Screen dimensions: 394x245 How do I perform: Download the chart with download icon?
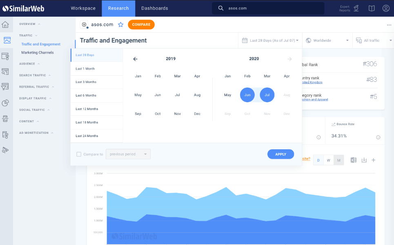pos(364,160)
